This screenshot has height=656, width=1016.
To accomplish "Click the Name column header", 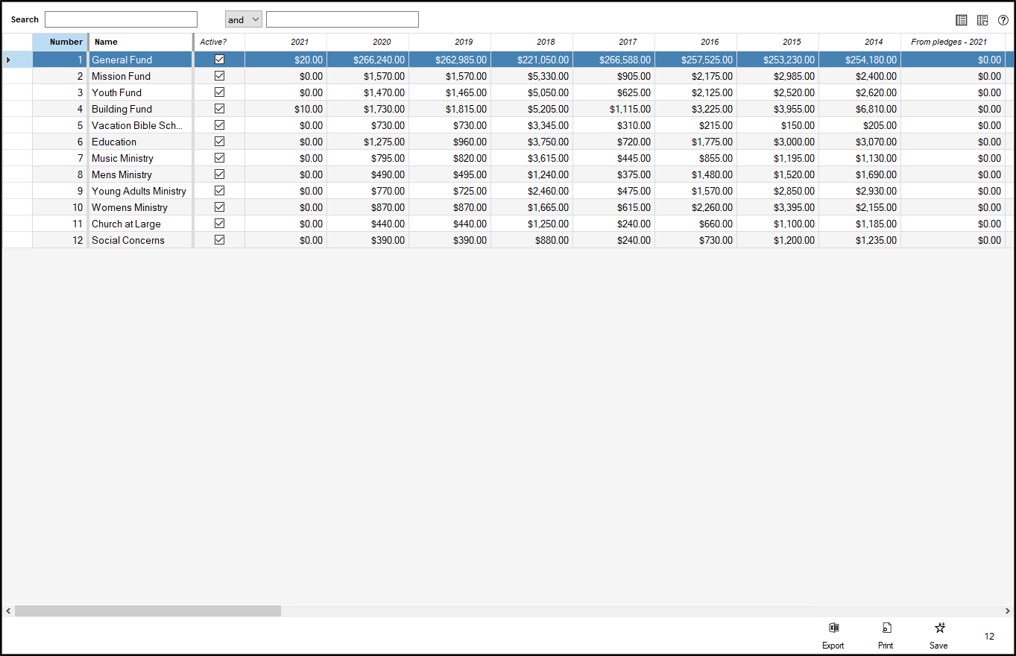I will [x=140, y=42].
